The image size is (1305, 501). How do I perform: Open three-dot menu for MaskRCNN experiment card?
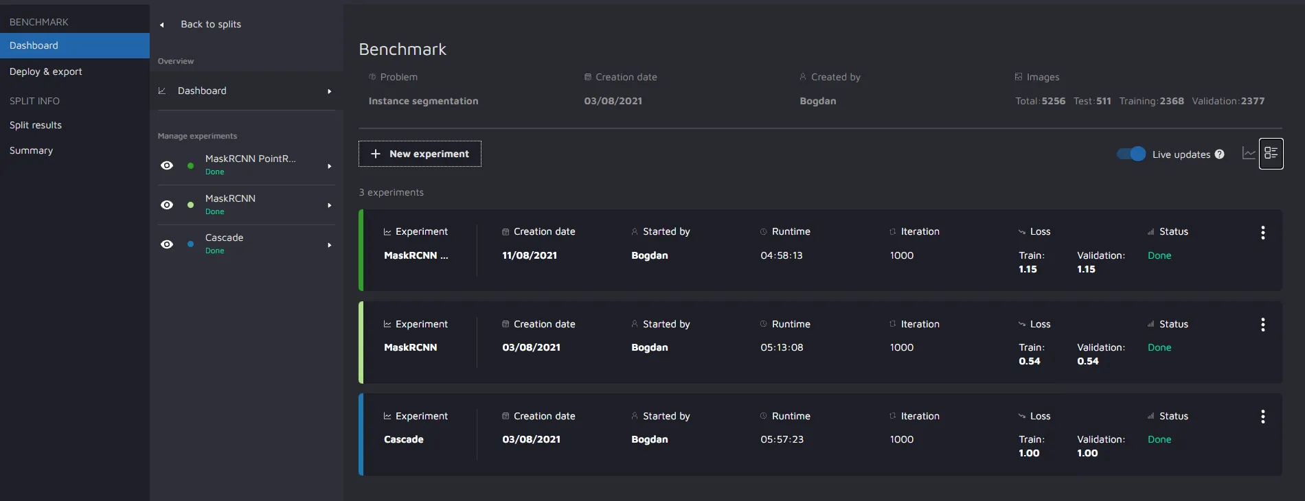[1262, 325]
